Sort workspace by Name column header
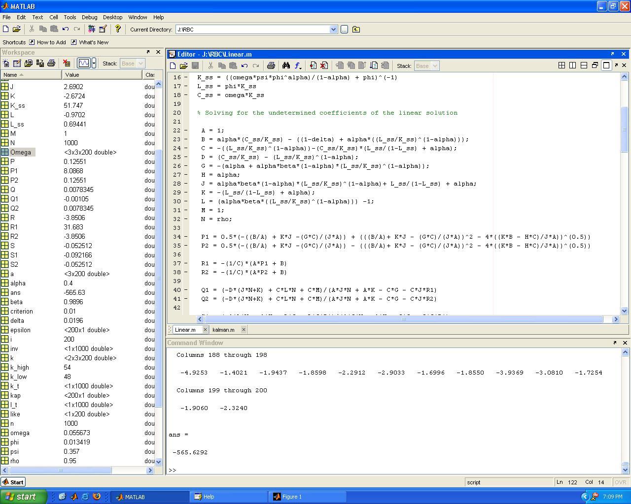Screen dimensions: 631x504 pos(31,75)
